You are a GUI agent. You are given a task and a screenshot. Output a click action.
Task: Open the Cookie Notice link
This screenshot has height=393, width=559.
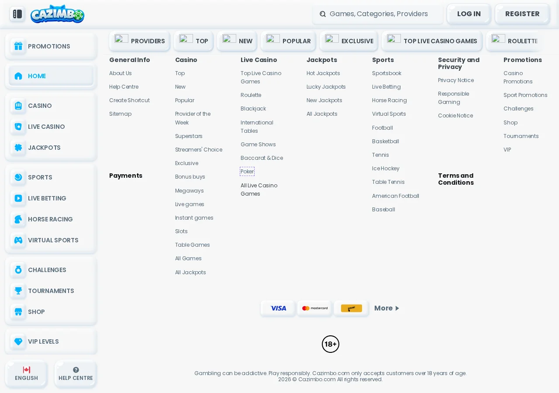(455, 116)
